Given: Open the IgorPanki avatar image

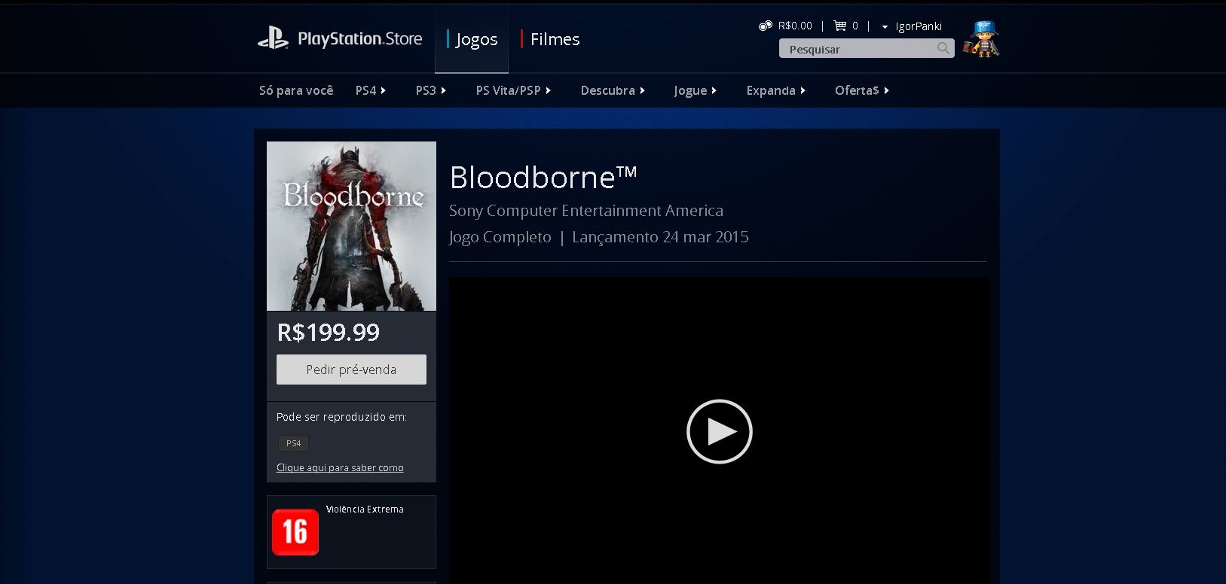Looking at the screenshot, I should point(981,39).
